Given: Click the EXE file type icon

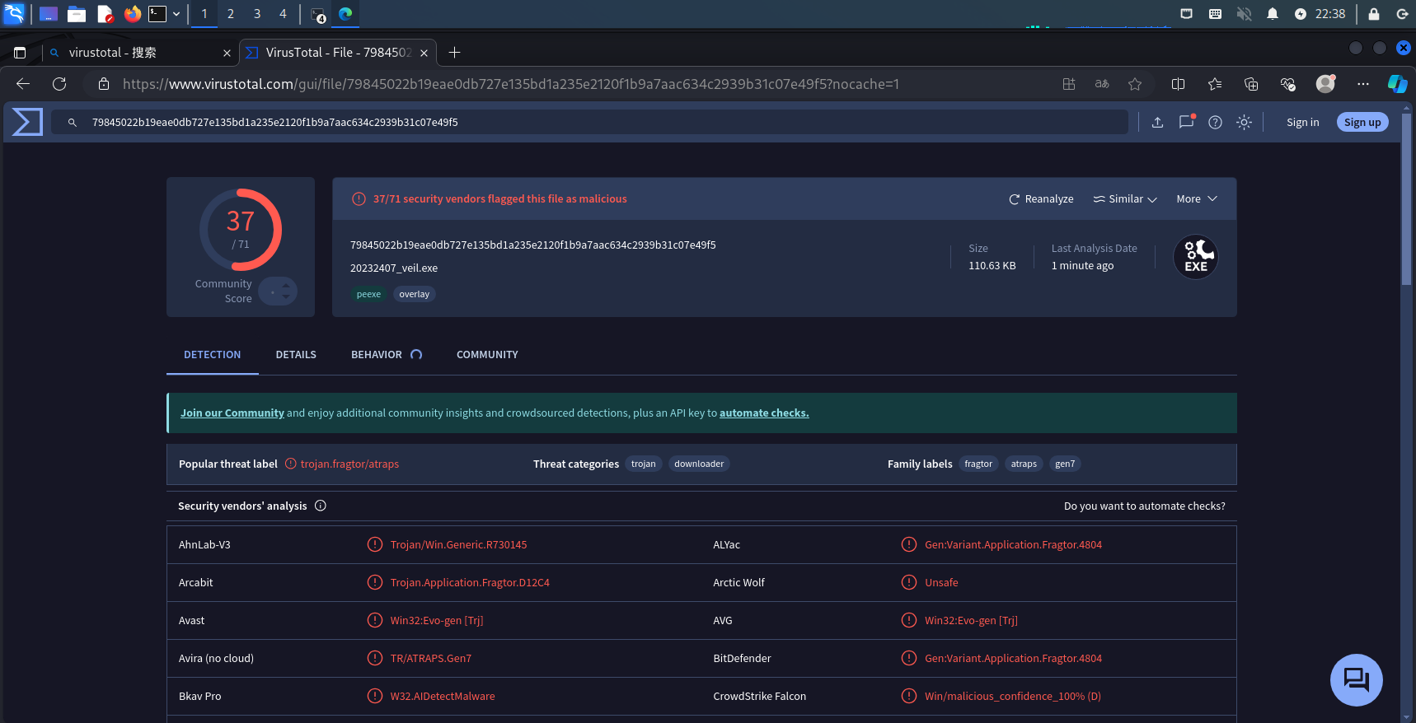Looking at the screenshot, I should (x=1195, y=257).
